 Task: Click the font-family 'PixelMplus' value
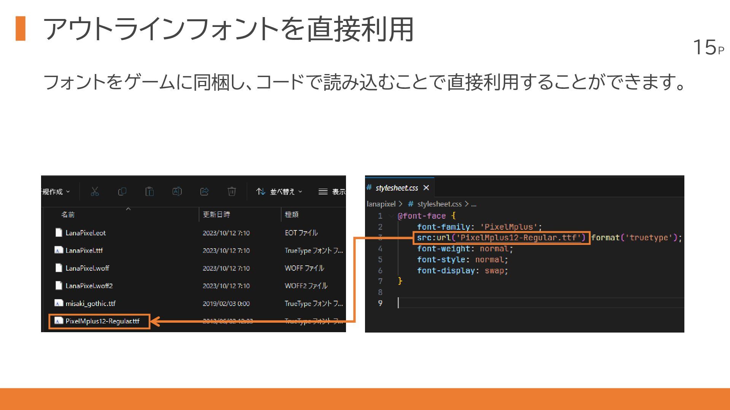[x=508, y=227]
